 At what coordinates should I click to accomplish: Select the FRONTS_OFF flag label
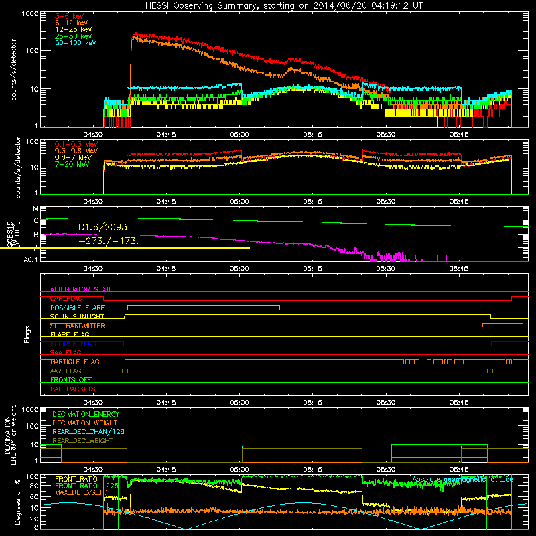pos(71,380)
